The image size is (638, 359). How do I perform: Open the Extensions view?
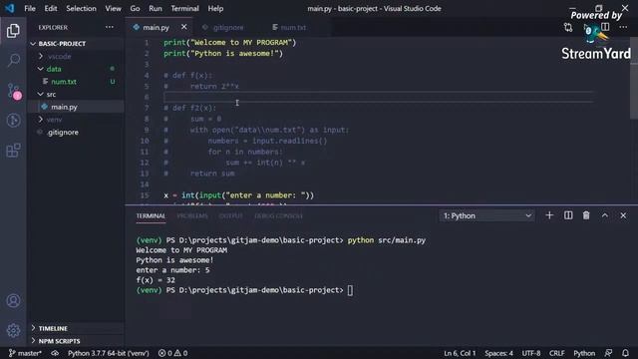tap(13, 151)
